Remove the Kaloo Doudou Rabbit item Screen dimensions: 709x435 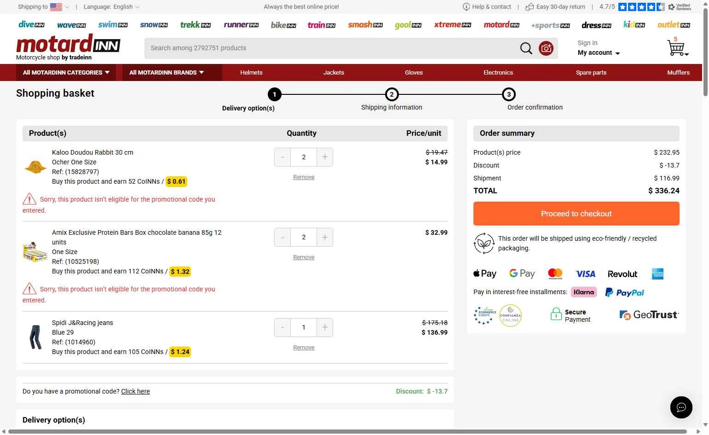tap(304, 177)
